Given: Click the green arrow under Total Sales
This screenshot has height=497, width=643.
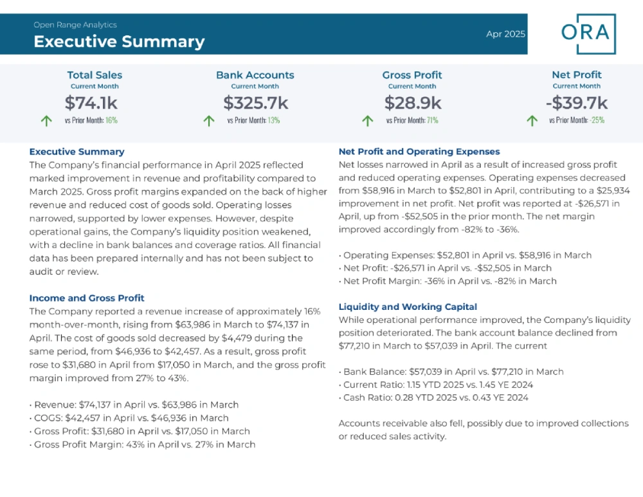Looking at the screenshot, I should pos(46,121).
